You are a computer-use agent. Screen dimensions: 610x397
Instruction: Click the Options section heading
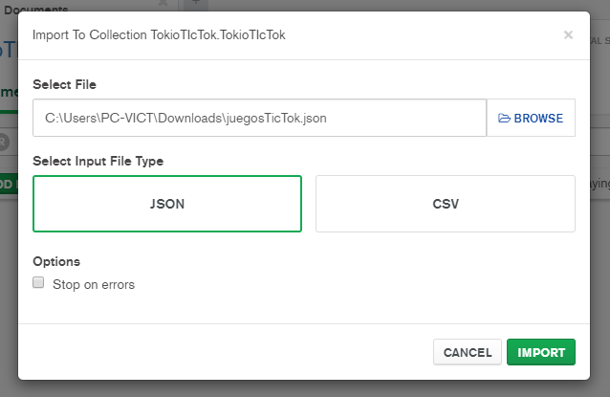click(56, 261)
